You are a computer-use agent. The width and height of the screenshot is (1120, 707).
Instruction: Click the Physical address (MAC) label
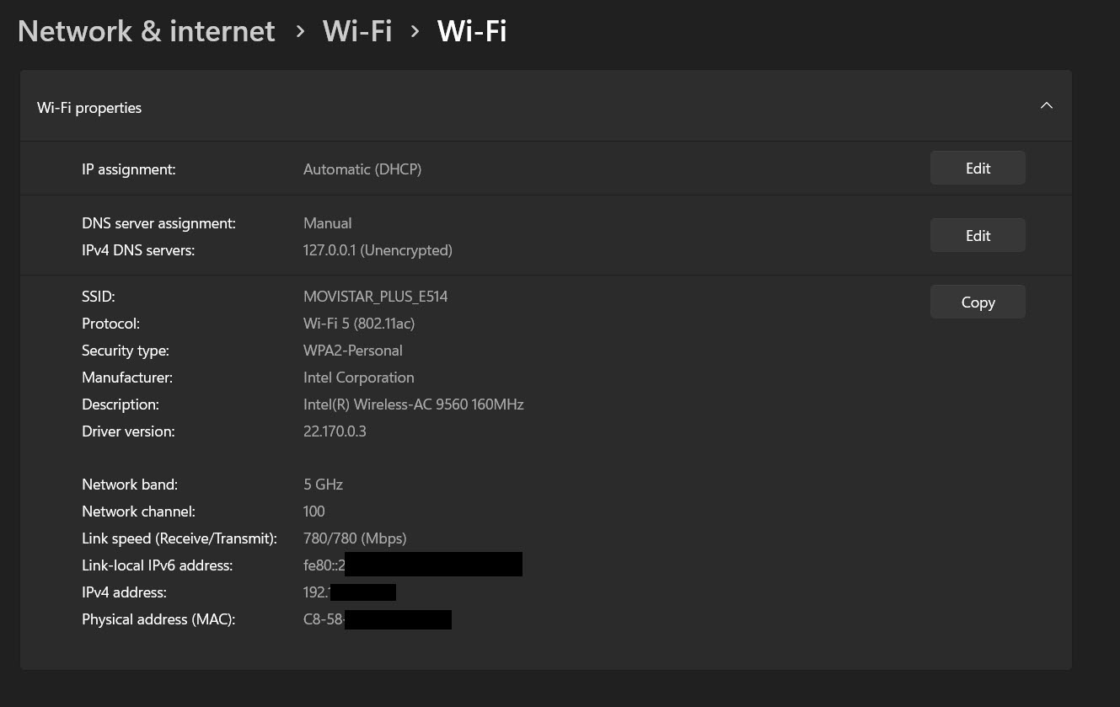[x=158, y=619]
